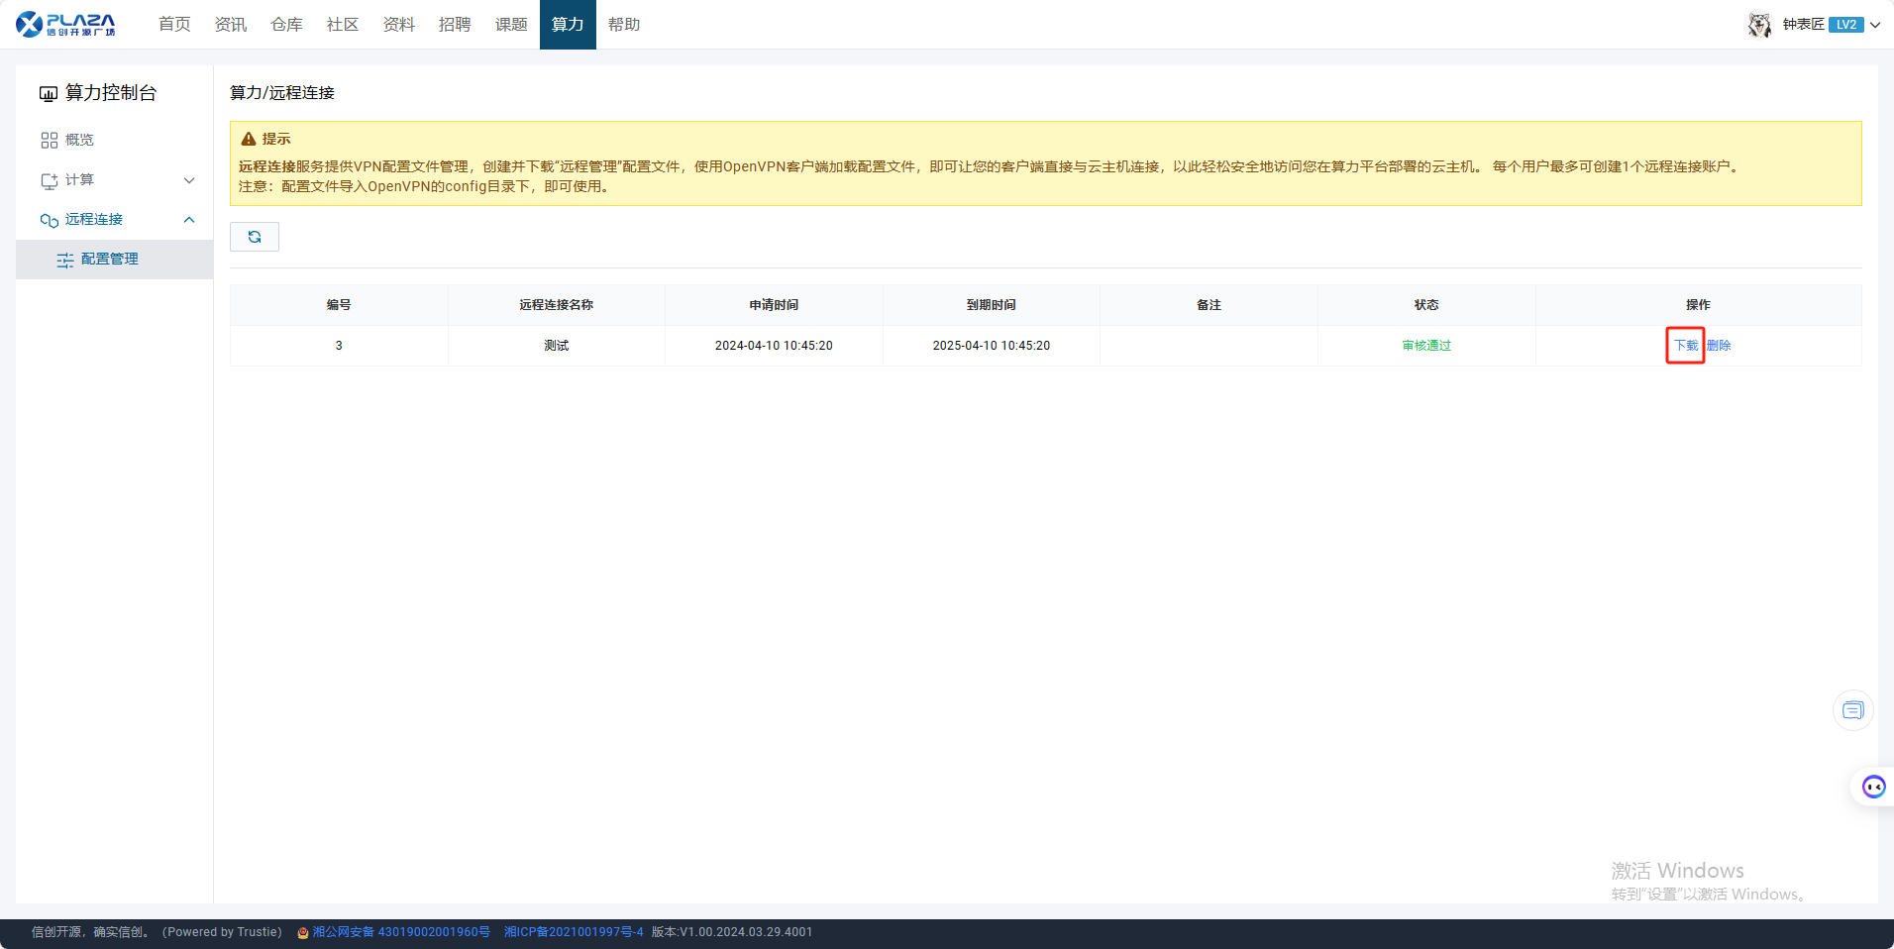The height and width of the screenshot is (949, 1894).
Task: Open the 湘公网安备 footer link
Action: [x=400, y=932]
